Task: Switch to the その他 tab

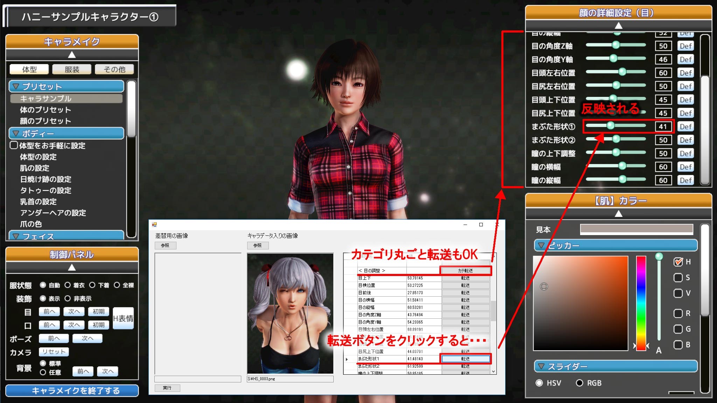Action: [114, 69]
